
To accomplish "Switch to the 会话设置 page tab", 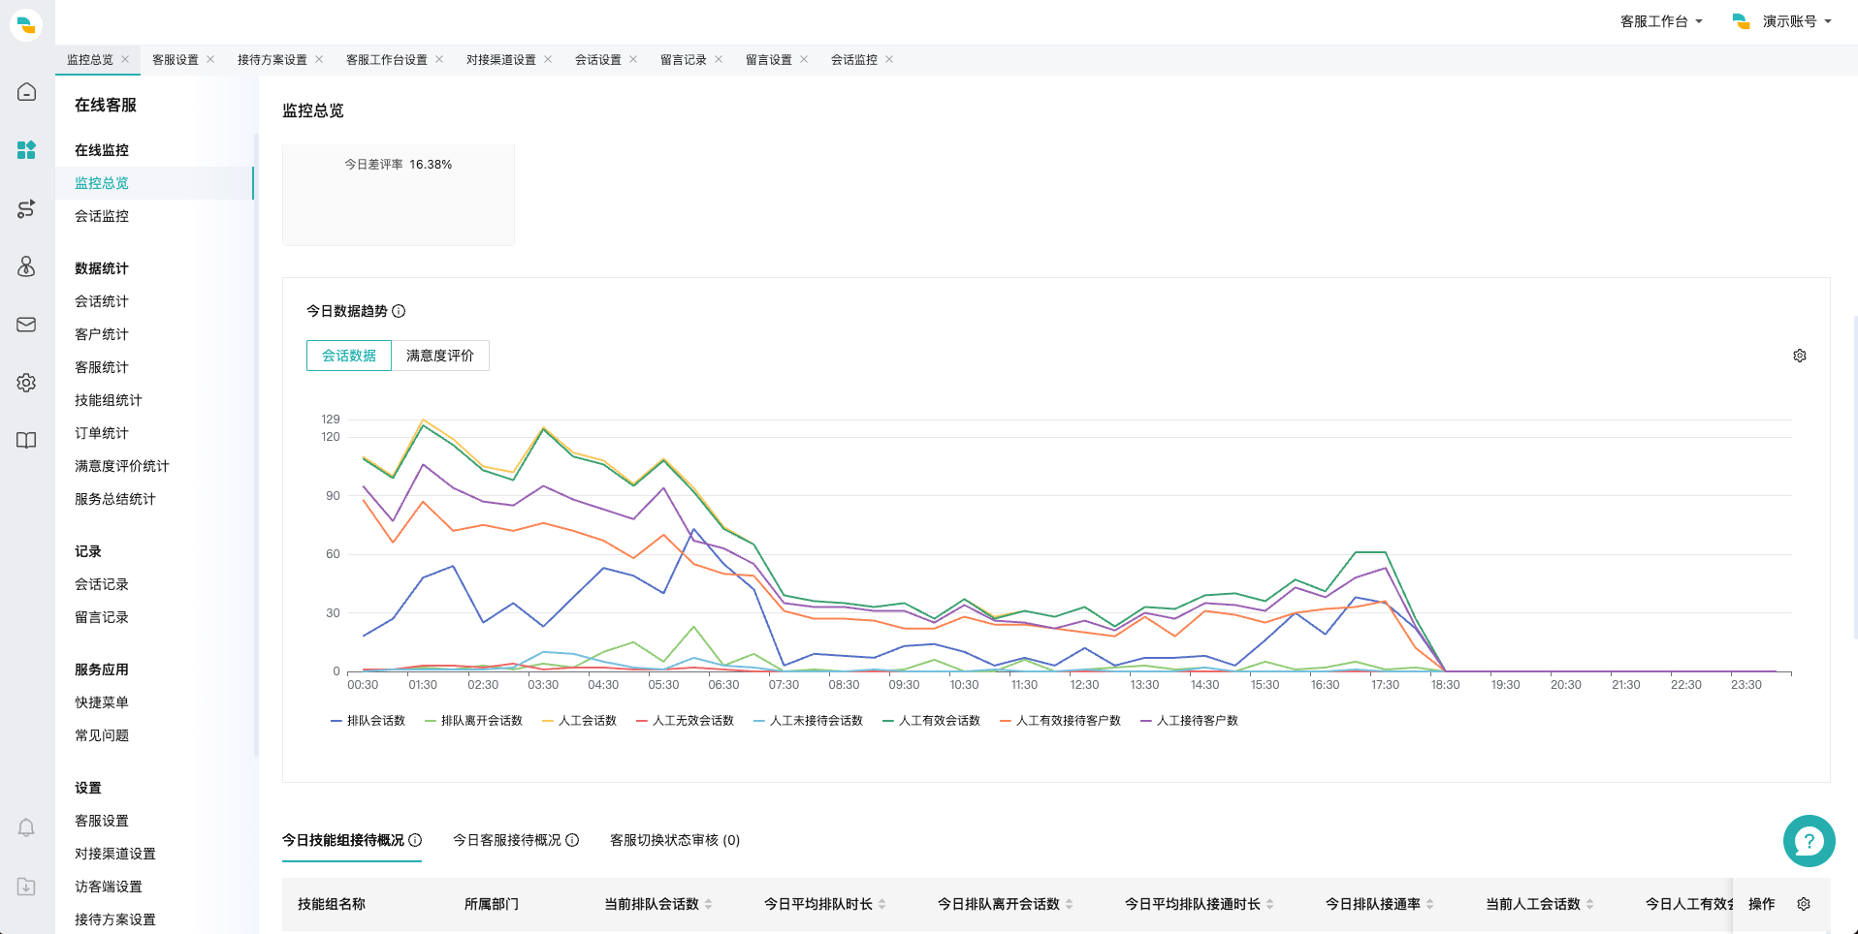I will point(598,59).
